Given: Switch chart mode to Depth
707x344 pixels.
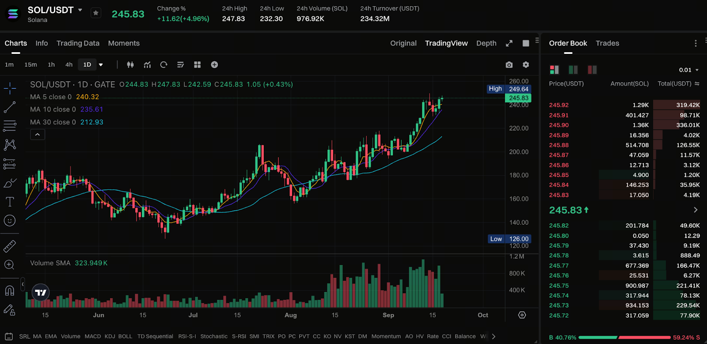Looking at the screenshot, I should (x=487, y=43).
